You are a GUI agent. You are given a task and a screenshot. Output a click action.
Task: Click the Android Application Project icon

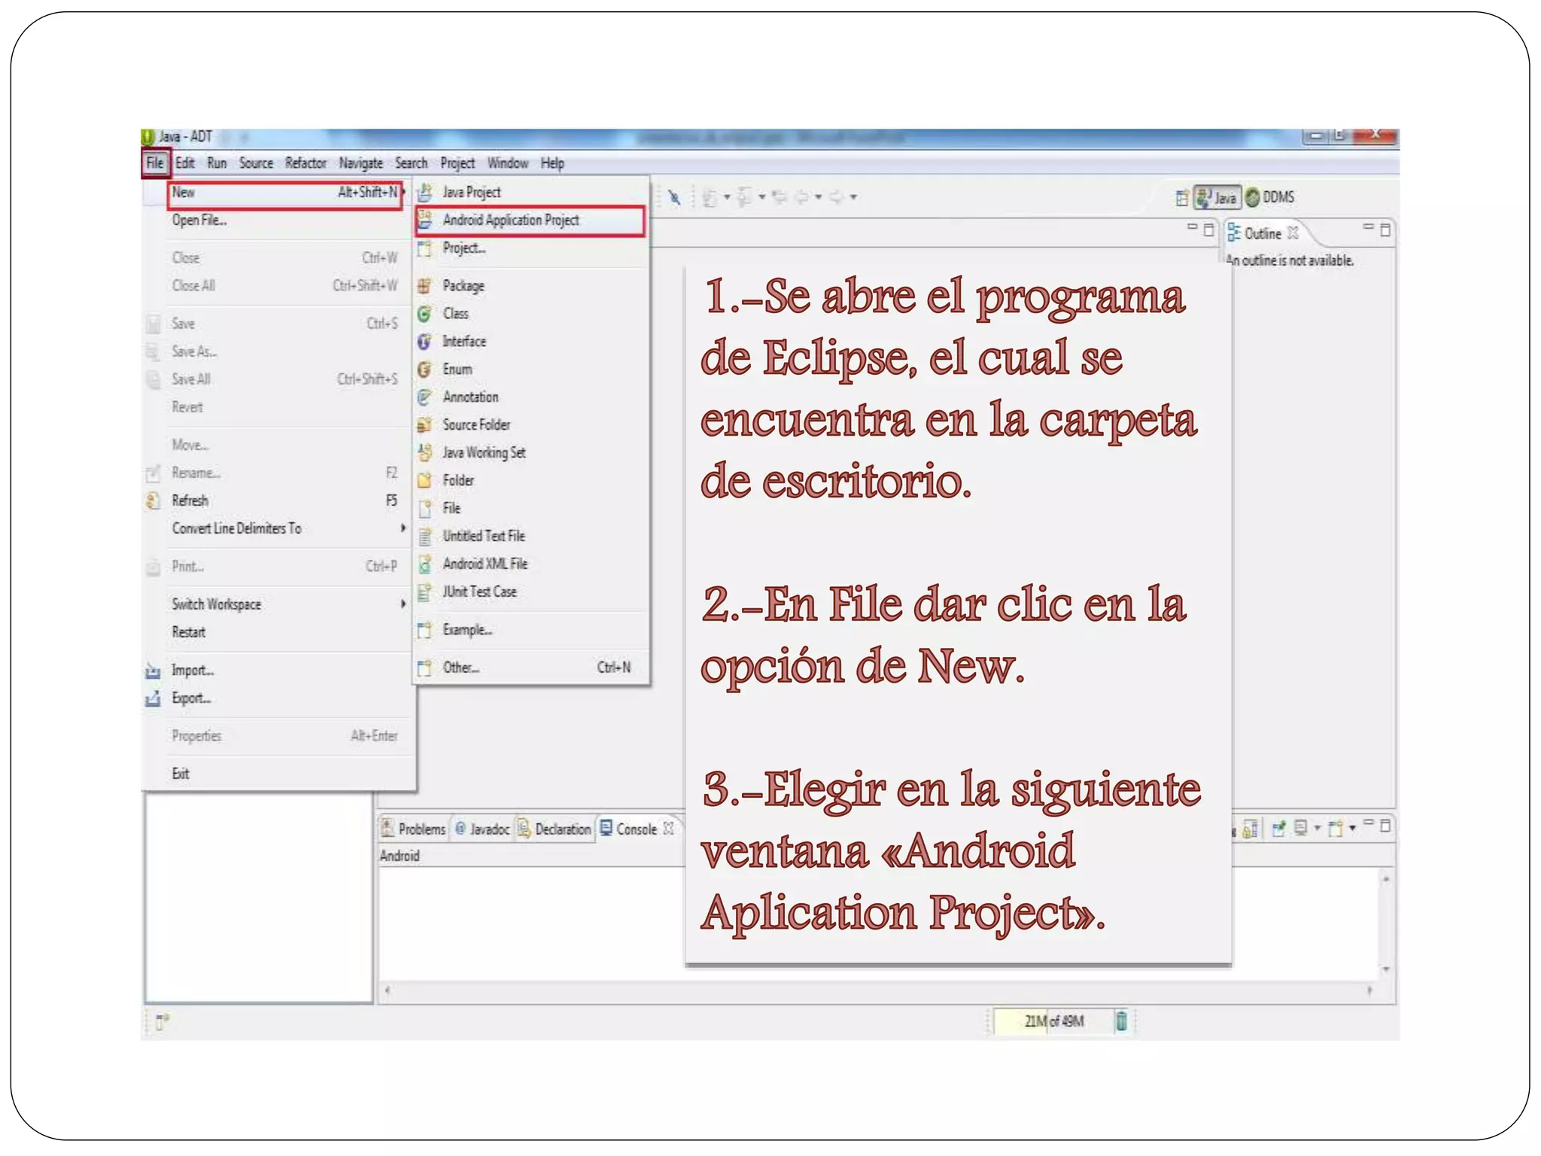pos(425,221)
